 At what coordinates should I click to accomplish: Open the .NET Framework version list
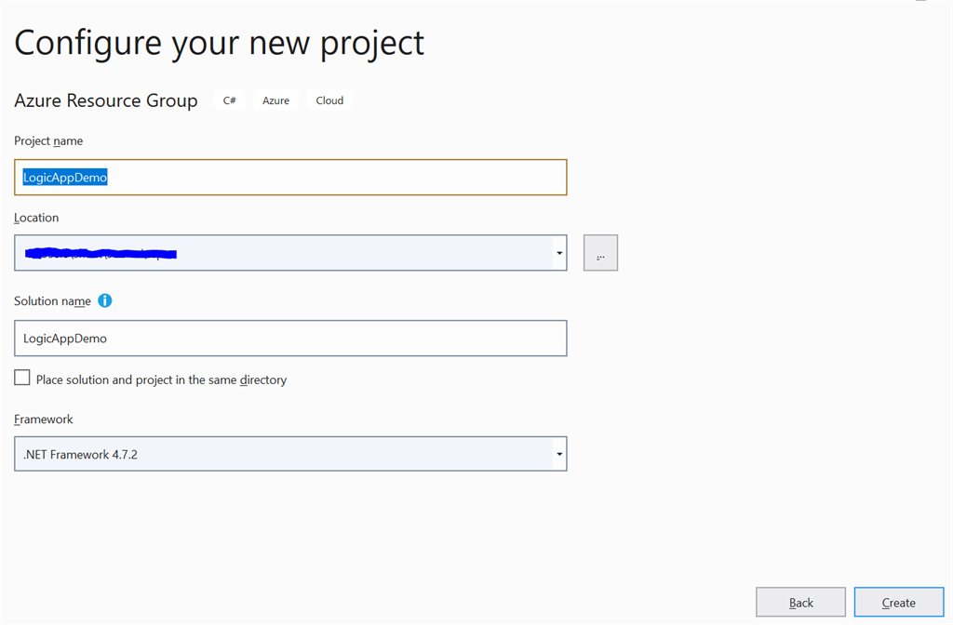(x=558, y=454)
